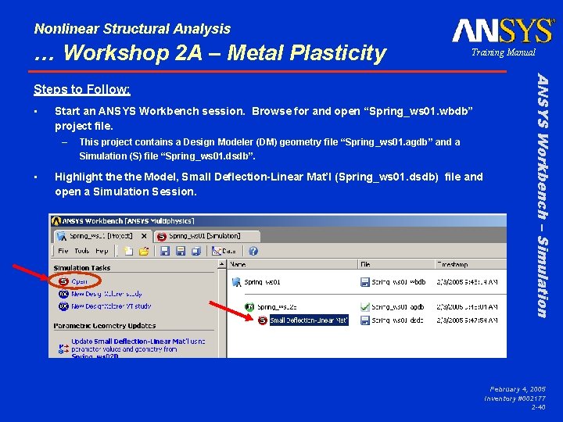Click the red S icon next to Open task
Screen dimensions: 563x422
pyautogui.click(x=63, y=281)
